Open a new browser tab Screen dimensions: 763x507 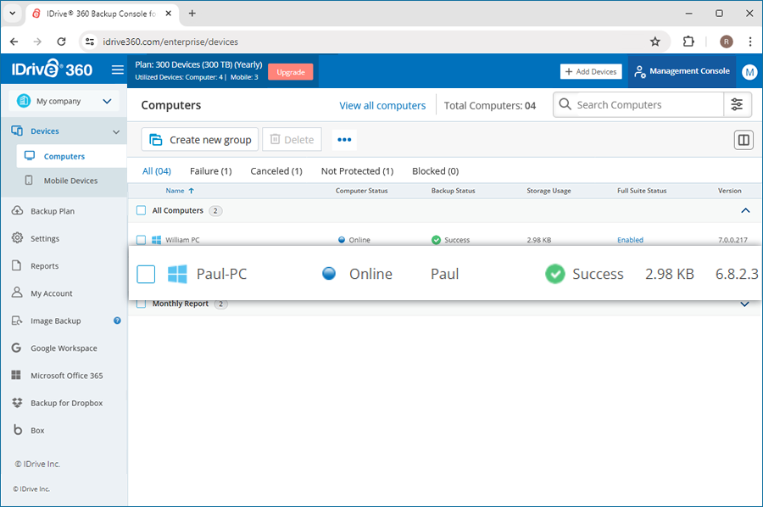click(x=192, y=14)
